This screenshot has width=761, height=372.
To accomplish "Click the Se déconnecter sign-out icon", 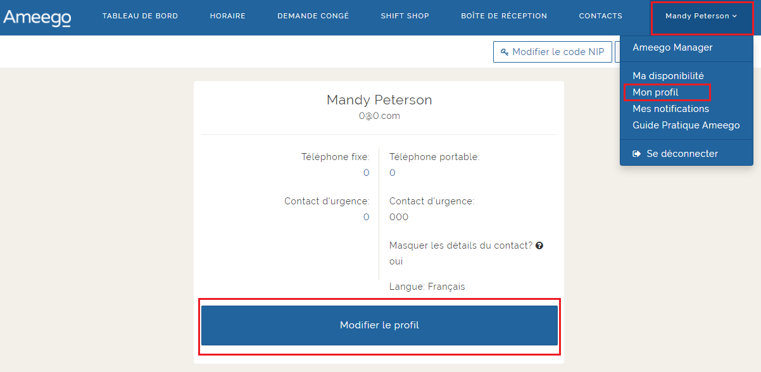I will [x=637, y=154].
